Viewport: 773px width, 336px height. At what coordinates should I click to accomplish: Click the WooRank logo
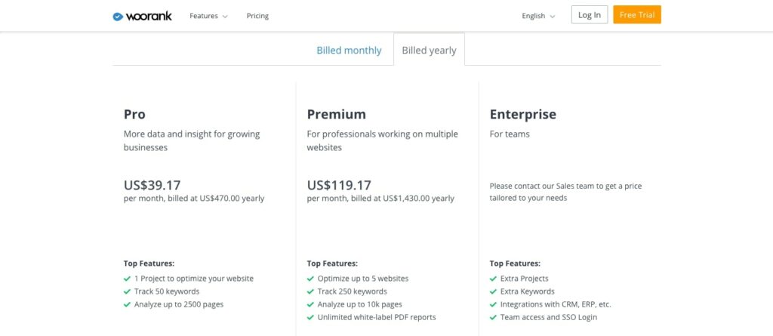(x=143, y=17)
